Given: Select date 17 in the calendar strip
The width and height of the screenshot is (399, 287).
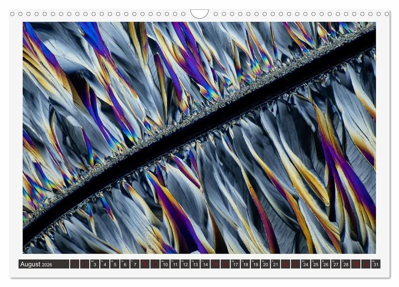Looking at the screenshot, I should (235, 264).
